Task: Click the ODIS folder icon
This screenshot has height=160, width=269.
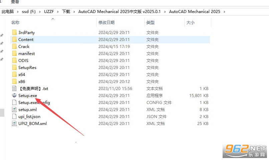Action: 14,60
